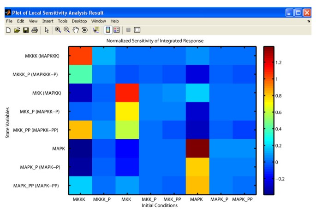This screenshot has width=316, height=215.
Task: Open the Help menu
Action: coord(114,21)
